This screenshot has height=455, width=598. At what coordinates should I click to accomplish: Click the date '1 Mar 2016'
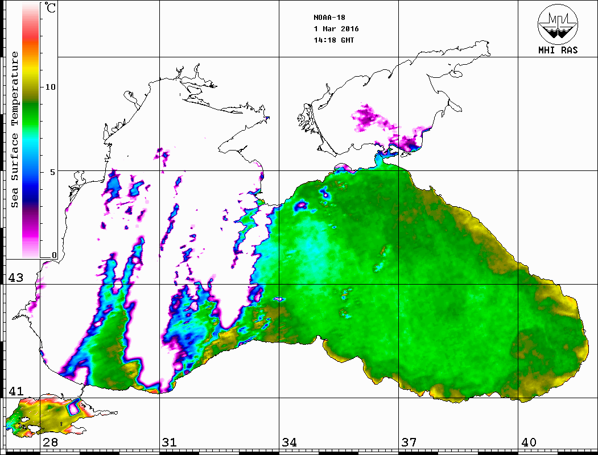pos(336,29)
